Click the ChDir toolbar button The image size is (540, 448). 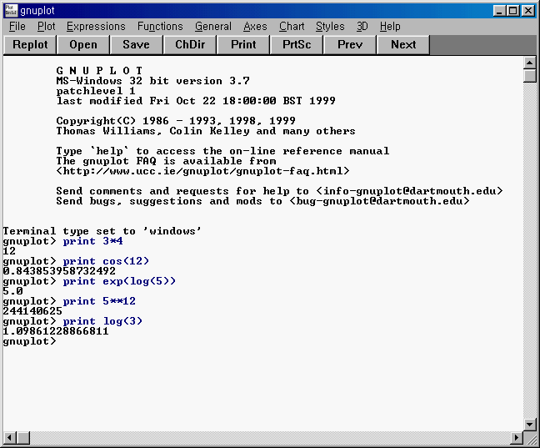pyautogui.click(x=190, y=45)
